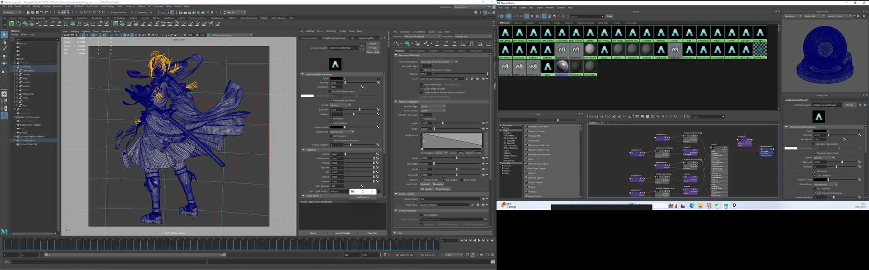Collapse SkyDomeLight Attributes section in Attribute Editor
869x270 pixels.
pos(303,74)
